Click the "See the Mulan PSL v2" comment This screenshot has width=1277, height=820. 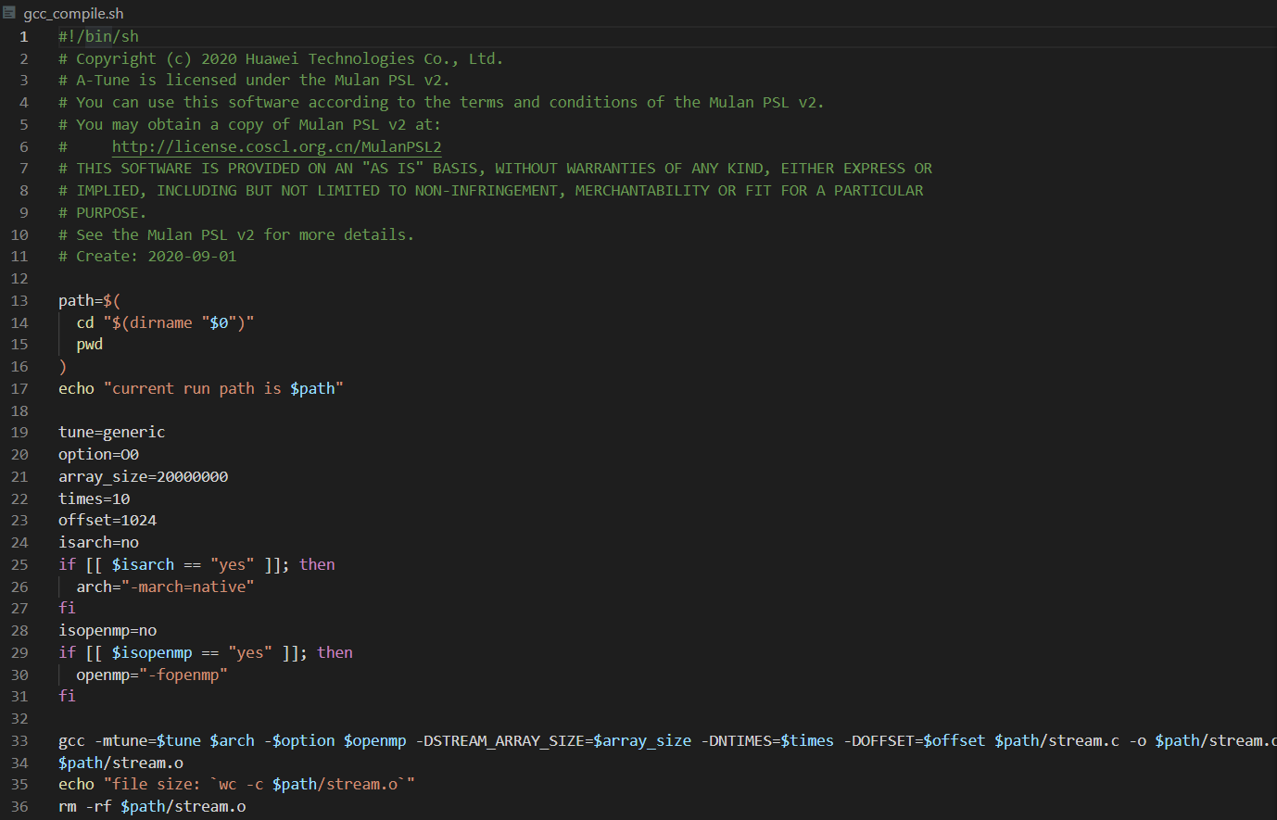tap(236, 235)
